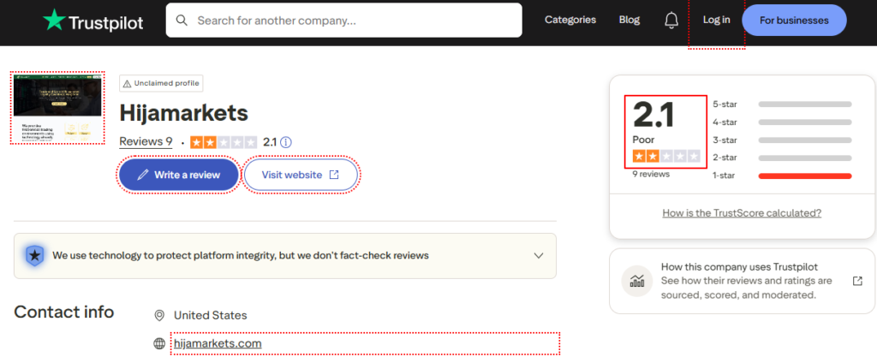The height and width of the screenshot is (363, 877).
Task: Open the Blog menu item
Action: tap(629, 20)
